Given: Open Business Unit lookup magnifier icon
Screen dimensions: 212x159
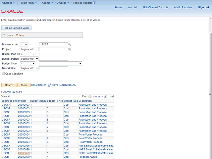Looking at the screenshot, I should 70,44.
